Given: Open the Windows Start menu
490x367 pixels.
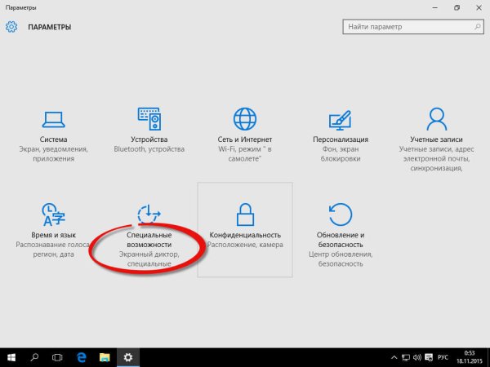Looking at the screenshot, I should coord(11,357).
